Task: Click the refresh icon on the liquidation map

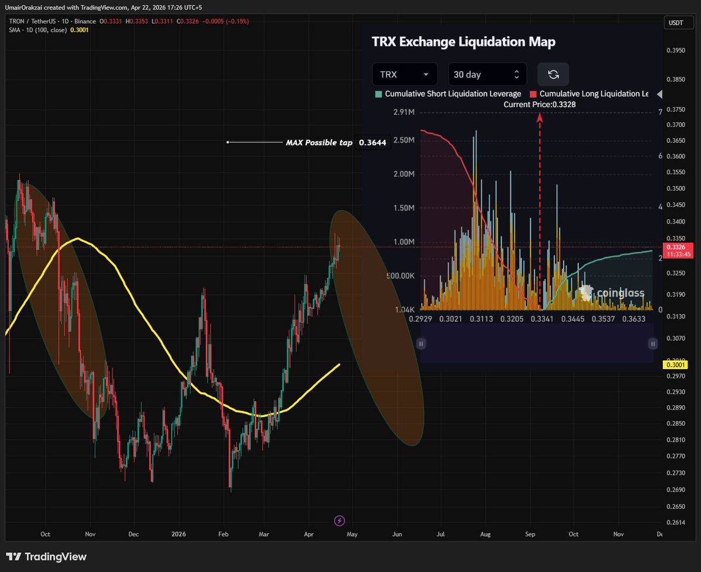Action: tap(552, 74)
